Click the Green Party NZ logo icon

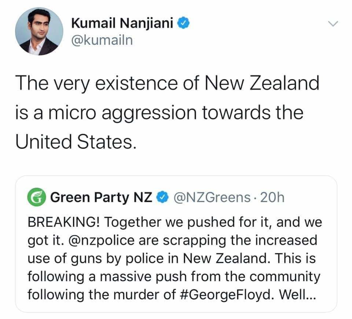36,198
